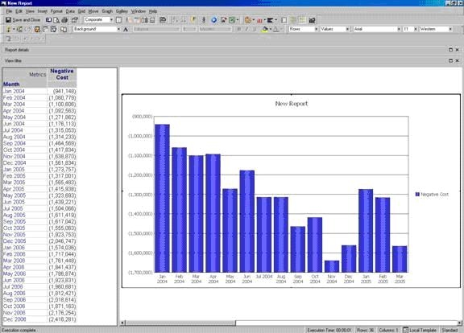Click the pivot swap rows and columns icon
The width and height of the screenshot is (464, 333).
(163, 20)
